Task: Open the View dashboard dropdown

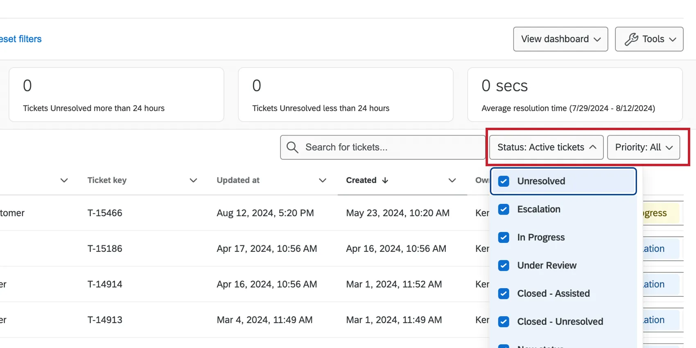Action: coord(560,39)
